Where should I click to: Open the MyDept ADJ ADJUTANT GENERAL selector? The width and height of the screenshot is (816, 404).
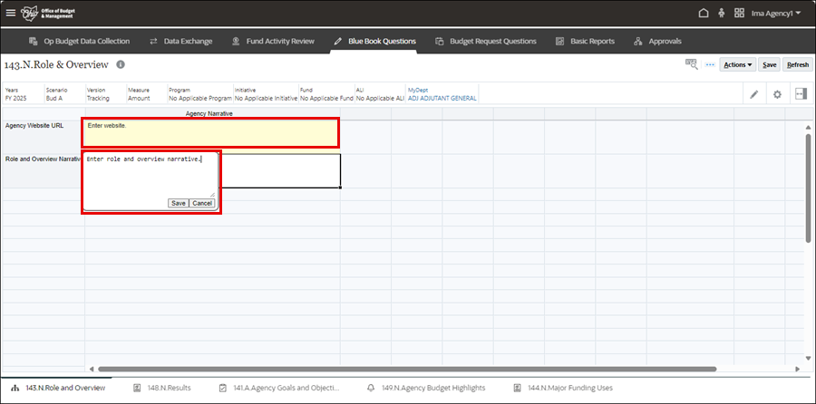(x=442, y=98)
